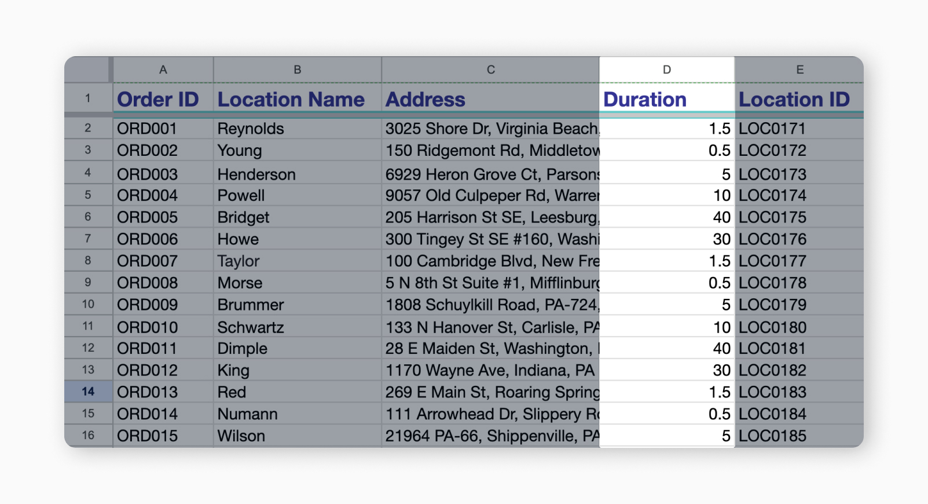Select the Wilson name cell

[297, 436]
